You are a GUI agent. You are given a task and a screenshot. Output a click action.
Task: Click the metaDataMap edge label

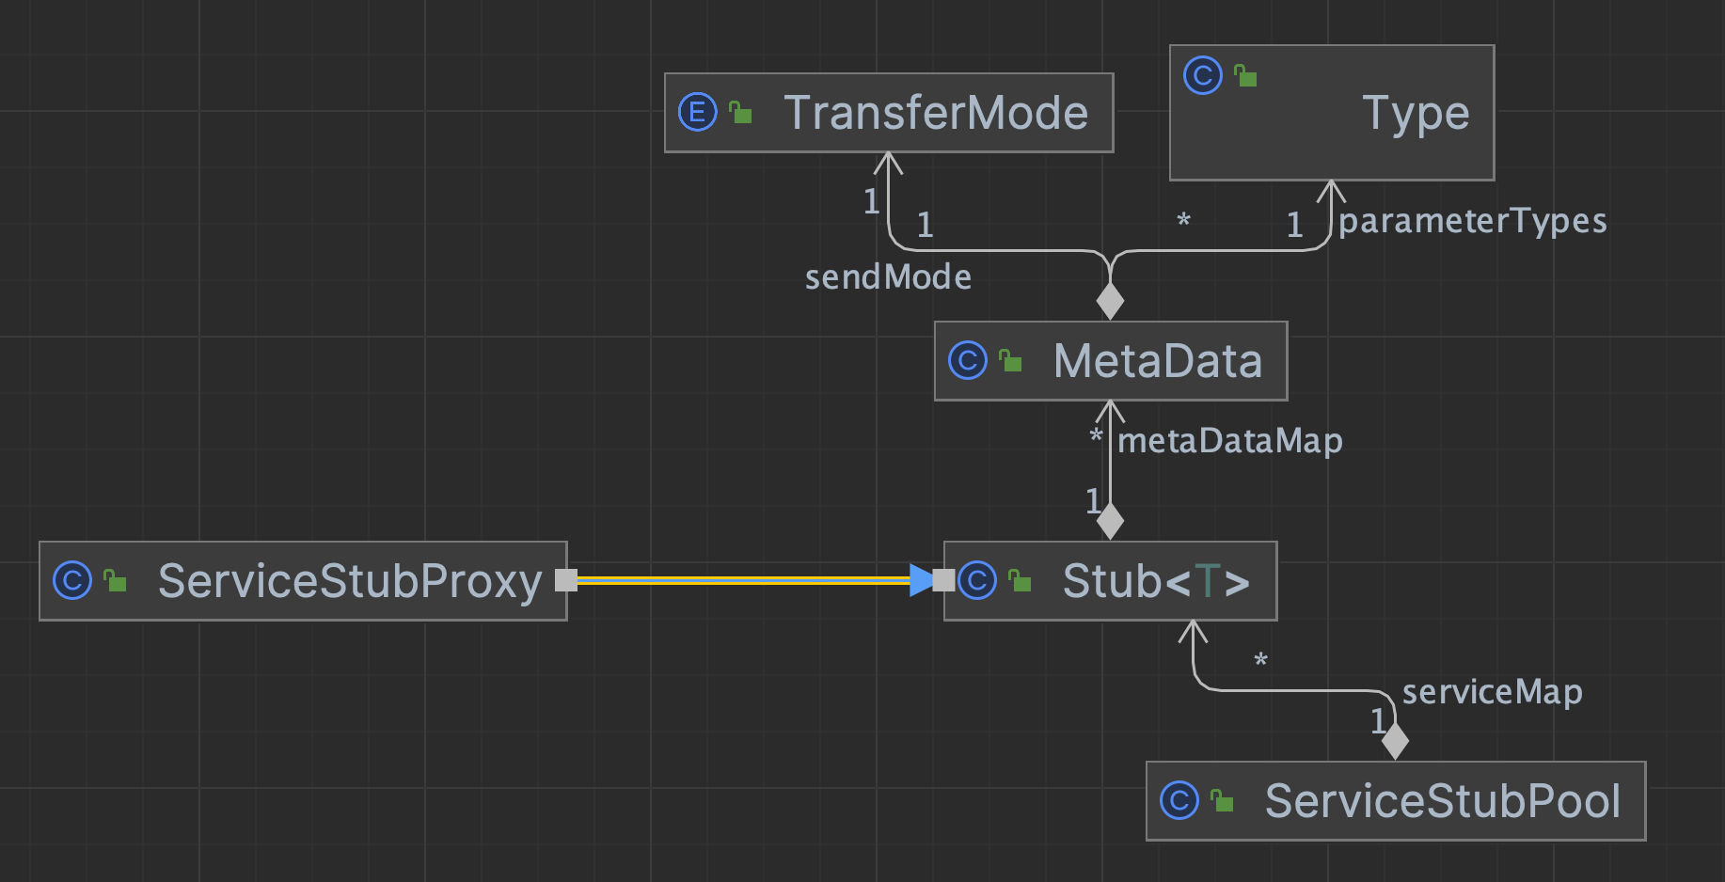(x=1230, y=441)
